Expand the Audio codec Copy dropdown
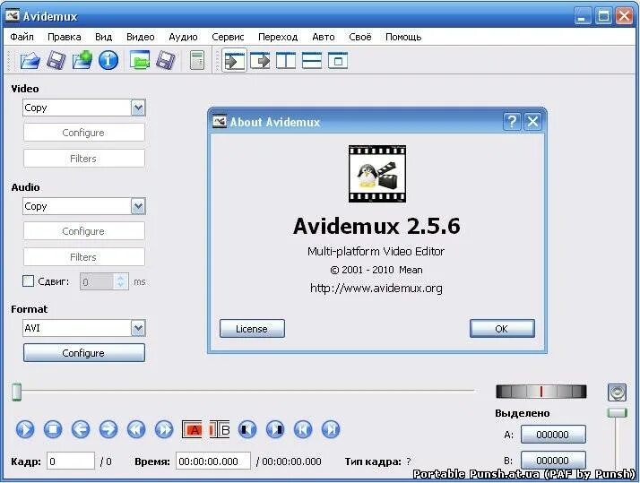Image resolution: width=640 pixels, height=483 pixels. click(138, 206)
